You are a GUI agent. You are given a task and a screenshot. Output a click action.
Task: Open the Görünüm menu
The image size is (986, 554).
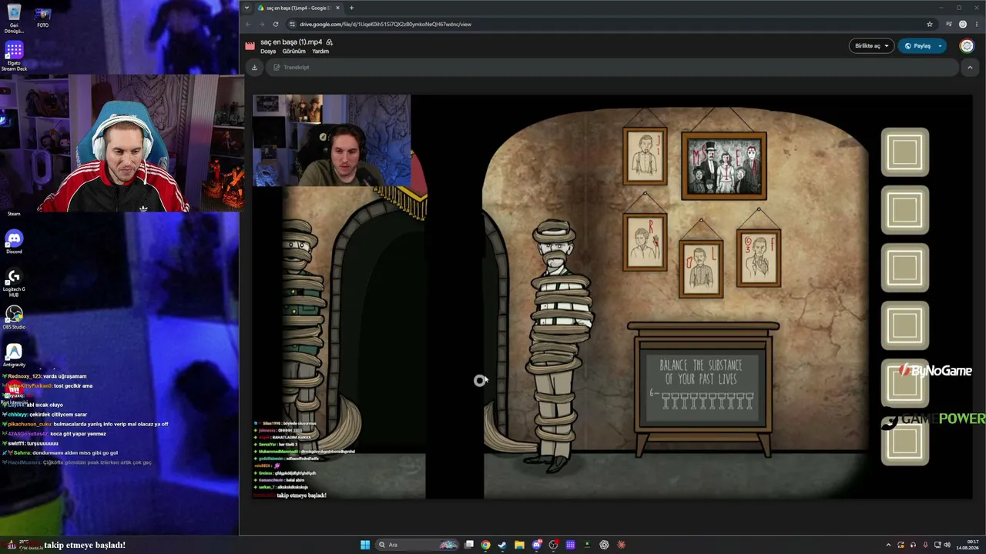click(293, 52)
